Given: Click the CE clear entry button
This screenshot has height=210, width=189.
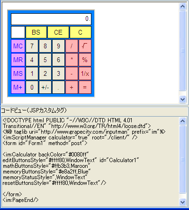Looking at the screenshot, I should tap(58, 32).
